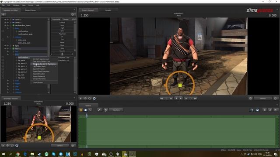Select the Procedural tab
Image resolution: width=280 pixels, height=157 pixels.
[x=56, y=19]
